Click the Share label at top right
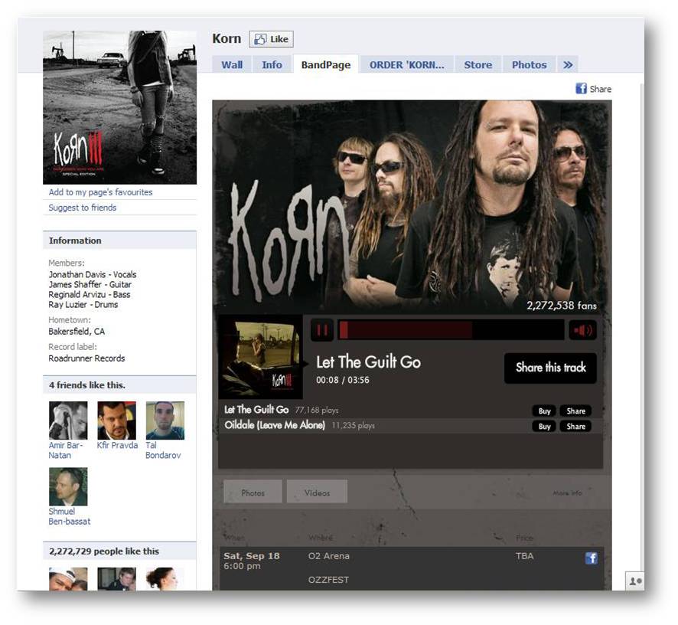 tap(601, 89)
